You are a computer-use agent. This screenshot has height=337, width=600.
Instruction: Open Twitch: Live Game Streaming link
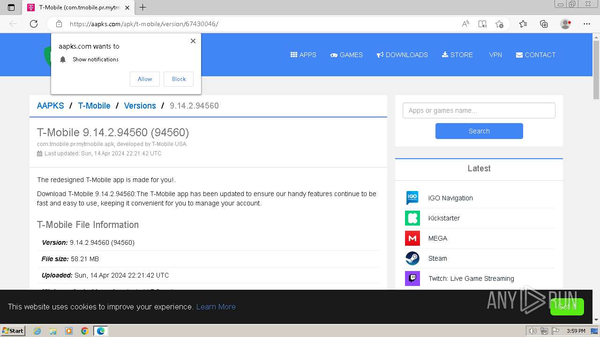tap(471, 278)
